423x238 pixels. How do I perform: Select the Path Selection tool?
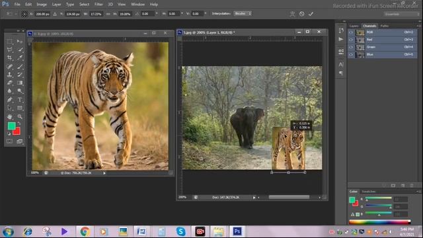9,108
